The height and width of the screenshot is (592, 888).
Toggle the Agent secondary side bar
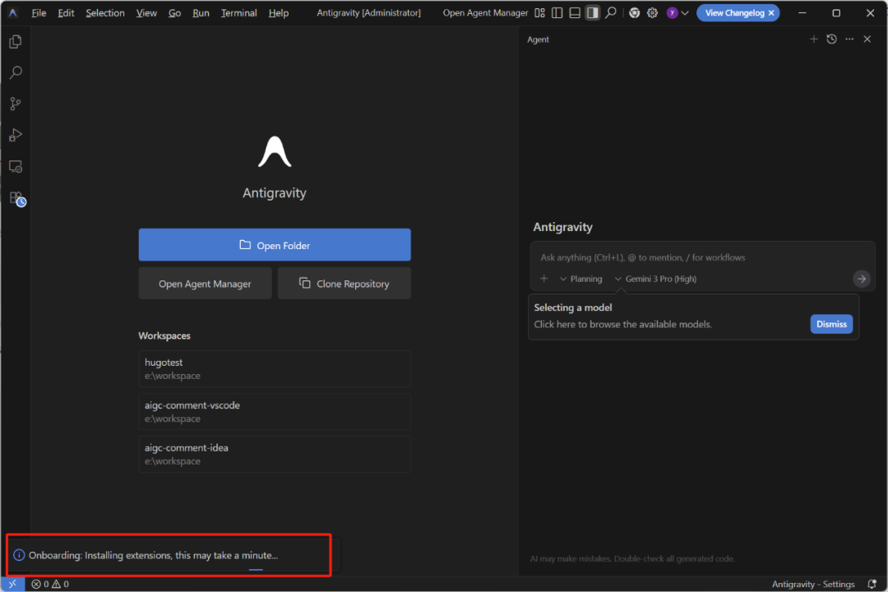click(592, 12)
